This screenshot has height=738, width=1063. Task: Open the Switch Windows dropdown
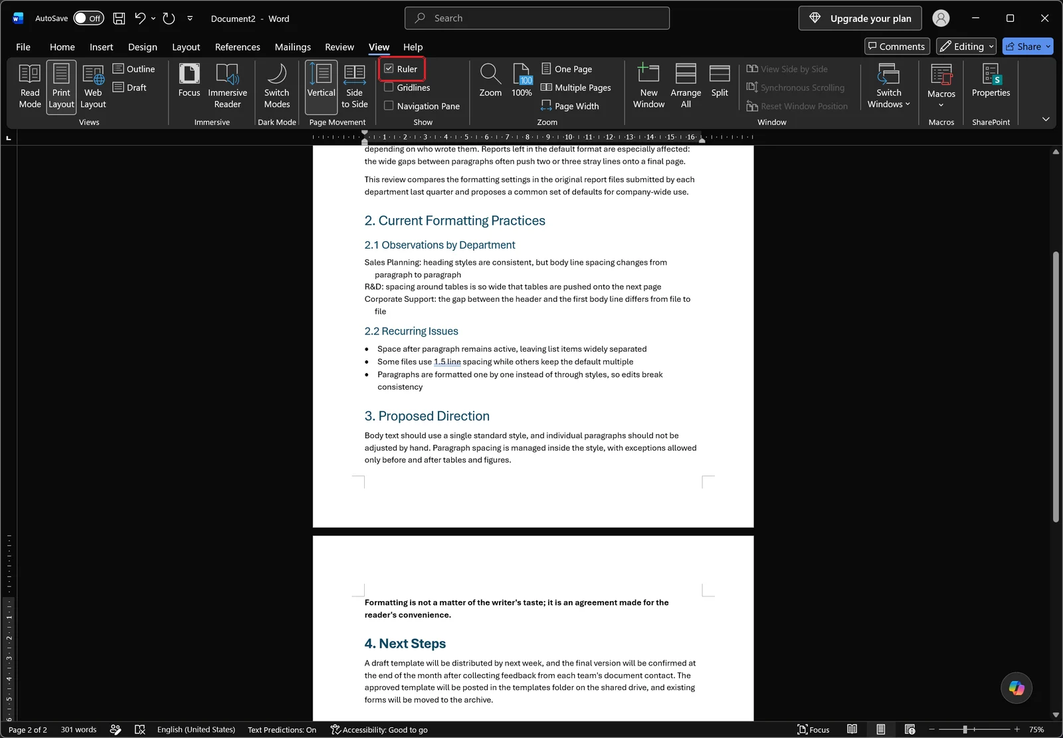[888, 86]
